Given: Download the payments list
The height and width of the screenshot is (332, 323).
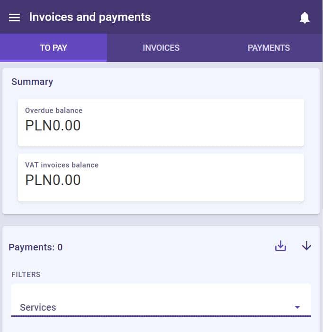Looking at the screenshot, I should (281, 246).
